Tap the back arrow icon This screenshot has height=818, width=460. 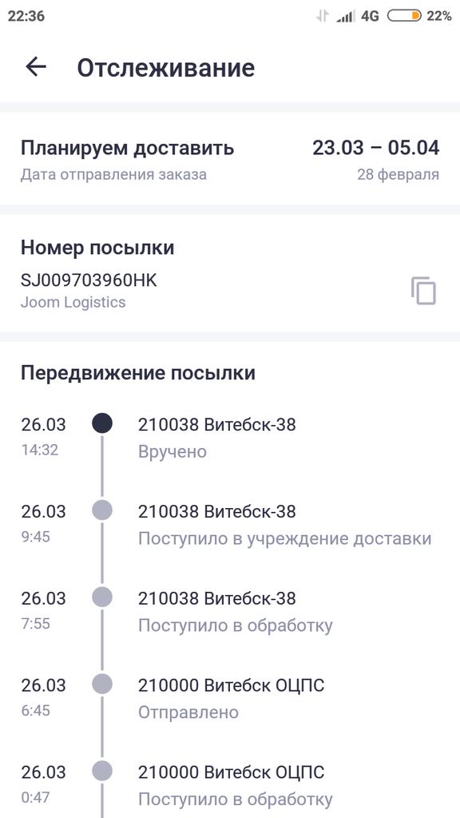(36, 67)
